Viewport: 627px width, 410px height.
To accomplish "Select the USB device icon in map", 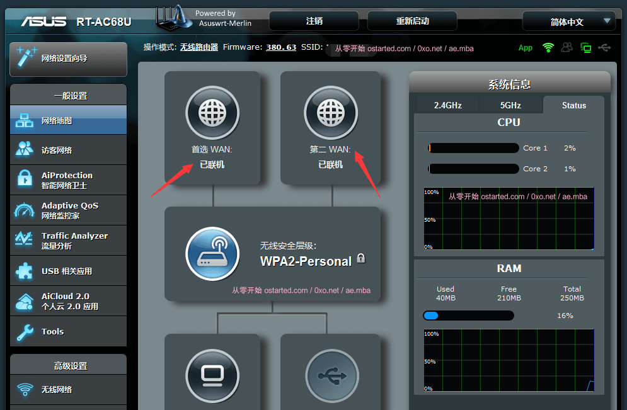I will pyautogui.click(x=332, y=376).
